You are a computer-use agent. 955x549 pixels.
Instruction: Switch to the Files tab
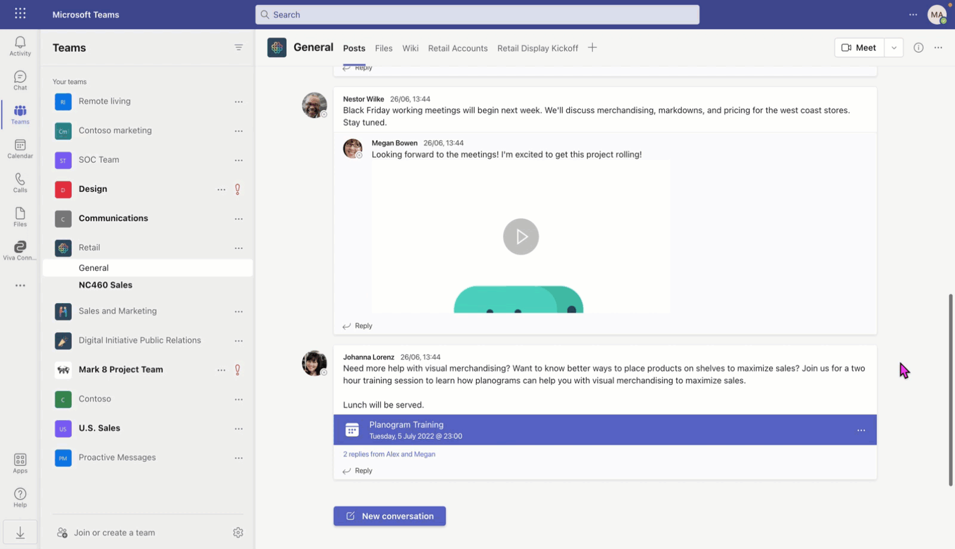tap(384, 48)
